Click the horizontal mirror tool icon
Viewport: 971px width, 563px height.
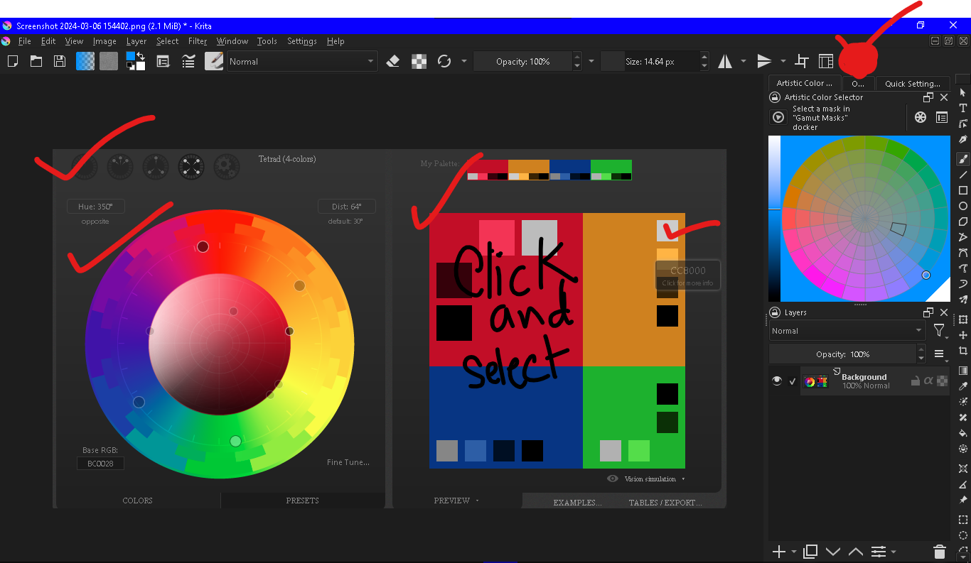(x=724, y=62)
